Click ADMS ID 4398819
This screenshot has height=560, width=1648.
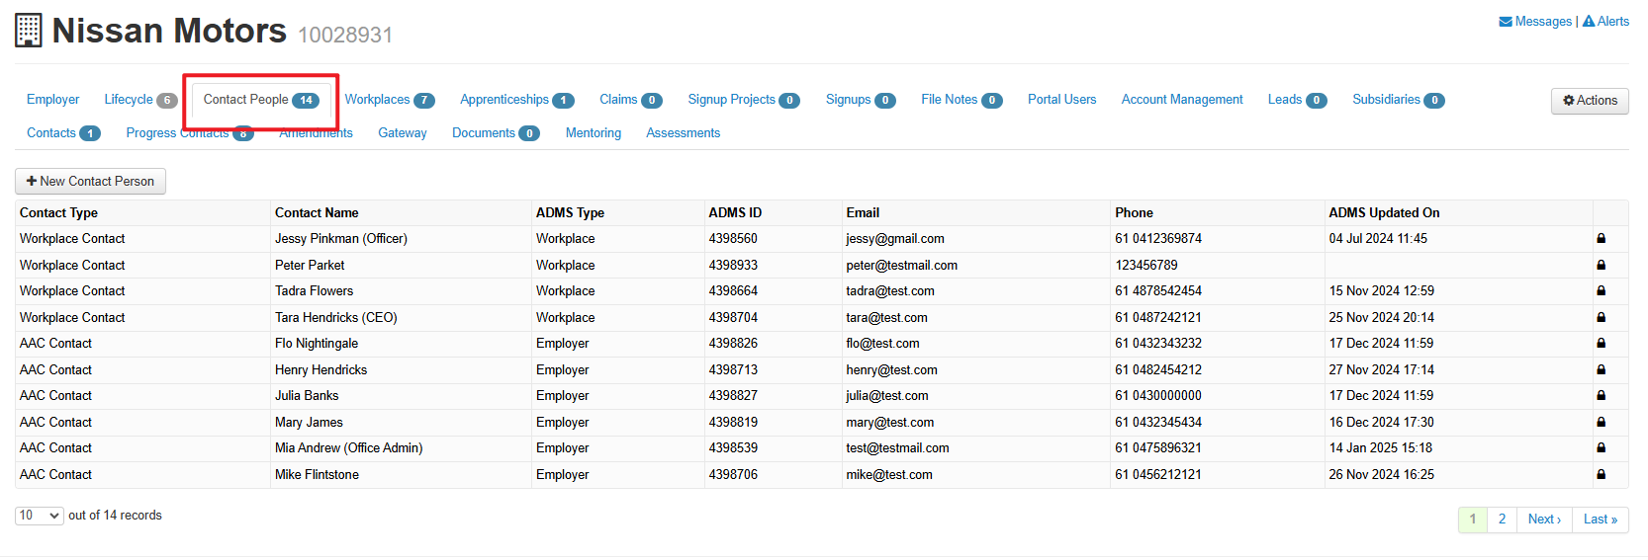[733, 422]
